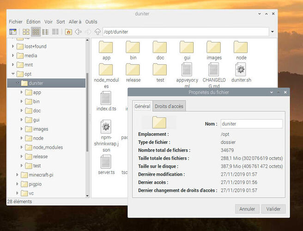Close the Propriétés du fichier dialog

click(x=285, y=92)
